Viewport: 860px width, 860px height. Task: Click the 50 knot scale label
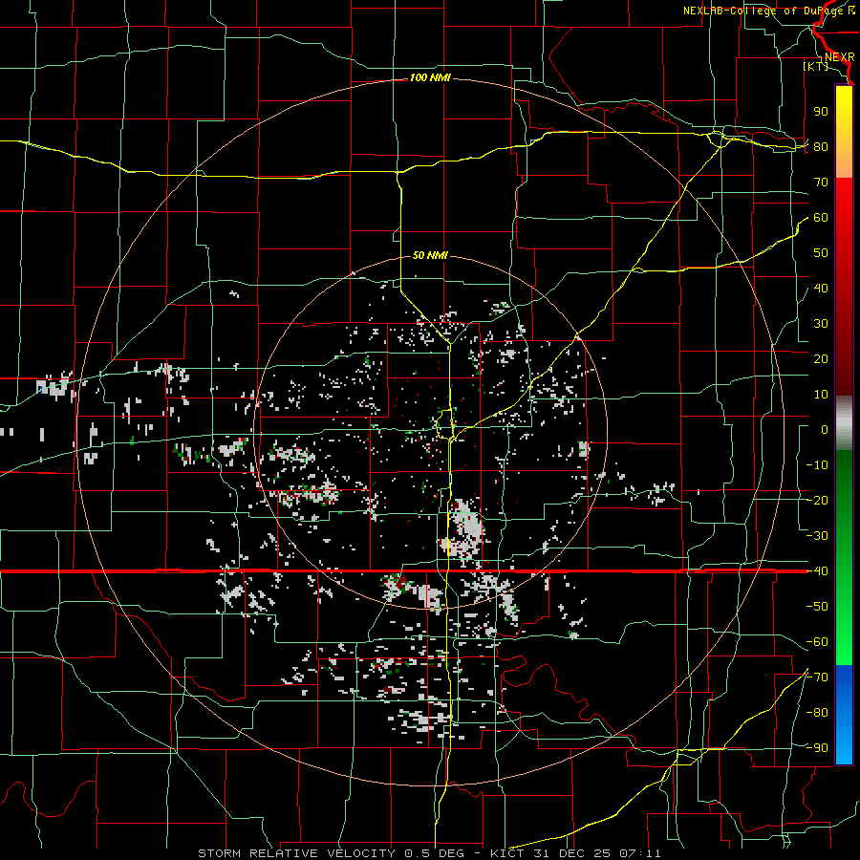coord(821,253)
